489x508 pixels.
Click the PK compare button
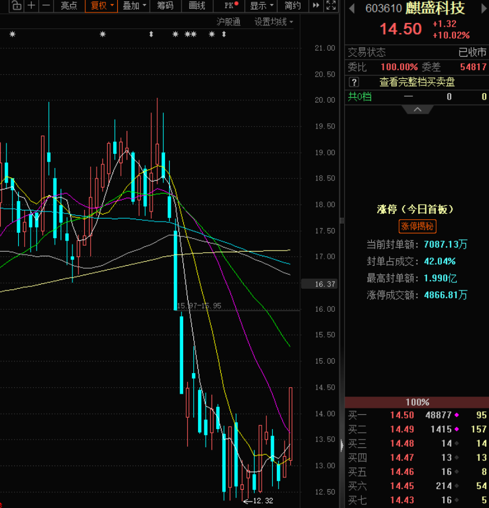(x=231, y=5)
